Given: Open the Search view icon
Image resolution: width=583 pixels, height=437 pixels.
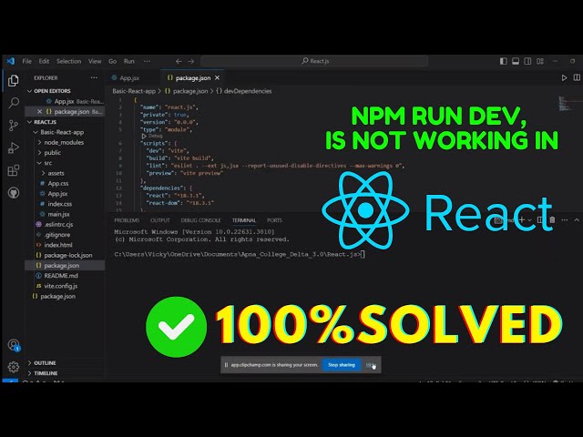Looking at the screenshot, I should click(x=14, y=103).
